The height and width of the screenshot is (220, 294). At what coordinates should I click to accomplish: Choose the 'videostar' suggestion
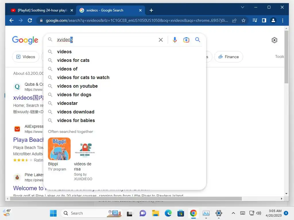coord(125,103)
